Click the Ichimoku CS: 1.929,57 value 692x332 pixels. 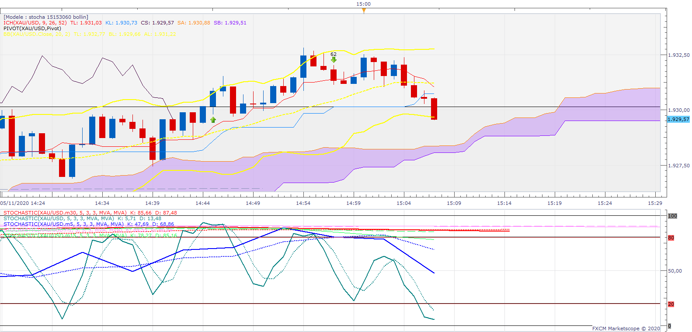tap(157, 23)
